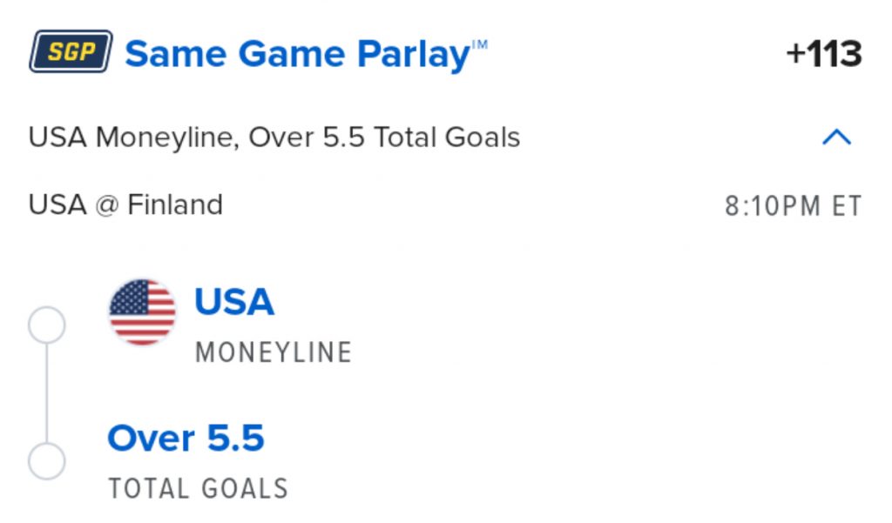Viewport: 892px width, 523px height.
Task: Click the USA flag icon
Action: (x=142, y=312)
